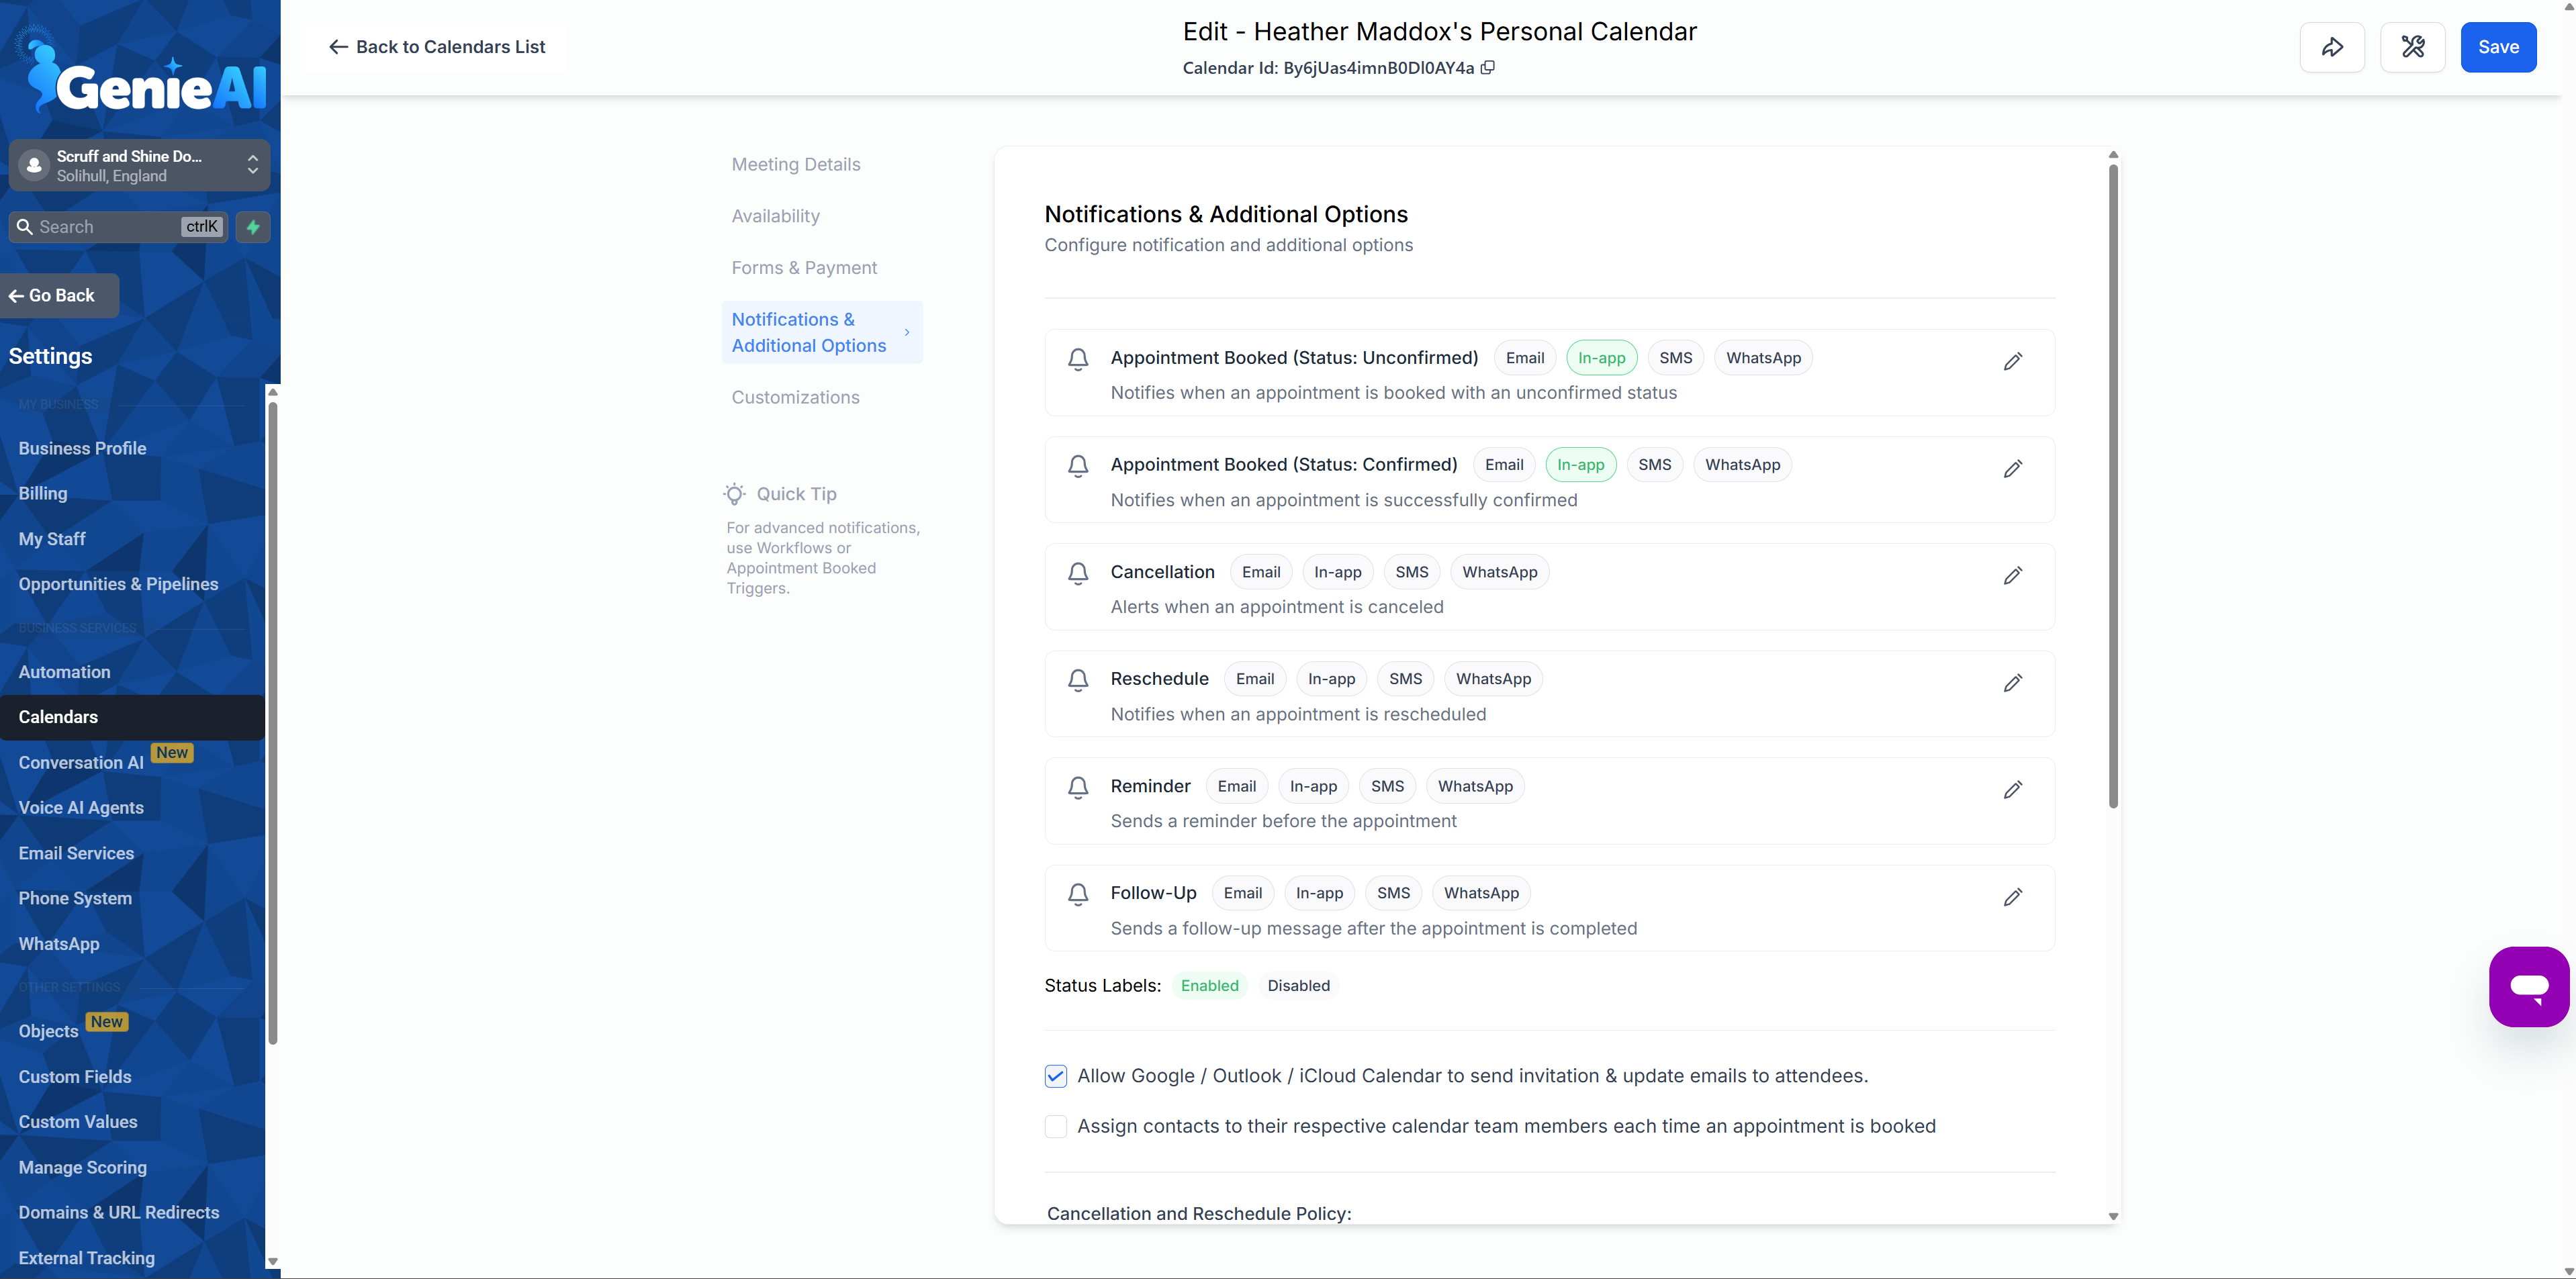Image resolution: width=2576 pixels, height=1279 pixels.
Task: Open the Forms & Payment section
Action: (x=803, y=267)
